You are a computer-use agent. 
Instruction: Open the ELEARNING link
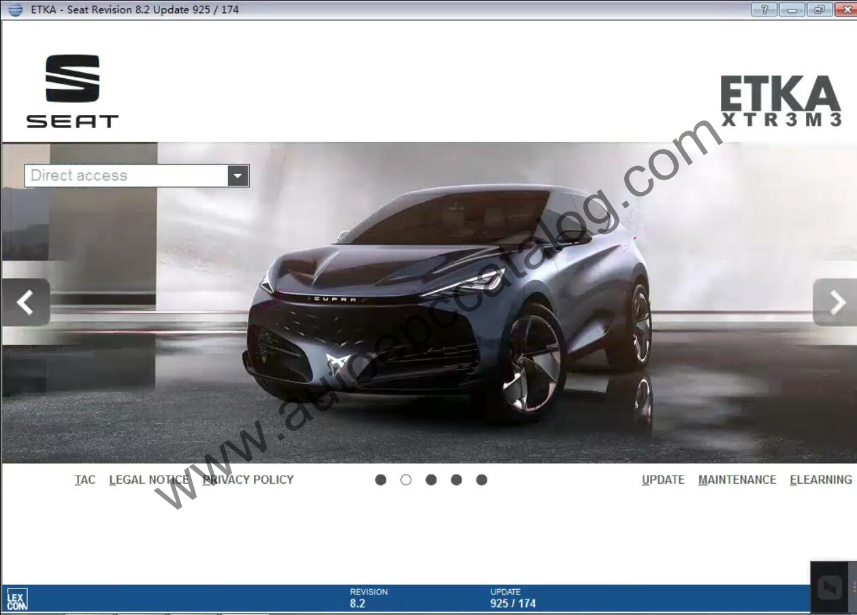pos(821,480)
